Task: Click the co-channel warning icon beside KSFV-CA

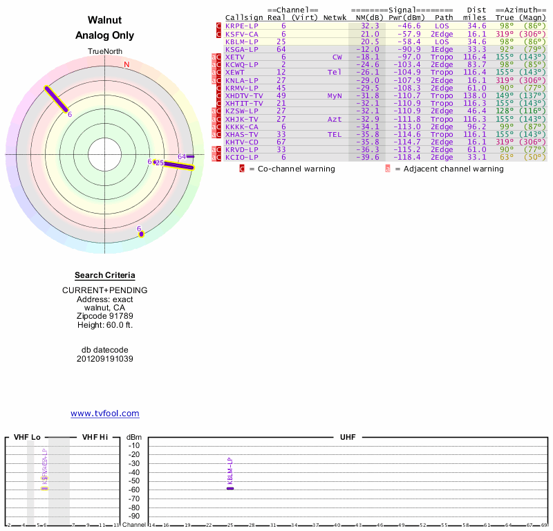Action: 219,33
